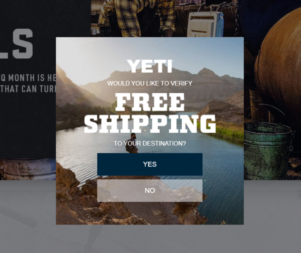Viewport: 301px width, 253px height.
Task: Click the river water beside the NO button
Action: pos(223,190)
